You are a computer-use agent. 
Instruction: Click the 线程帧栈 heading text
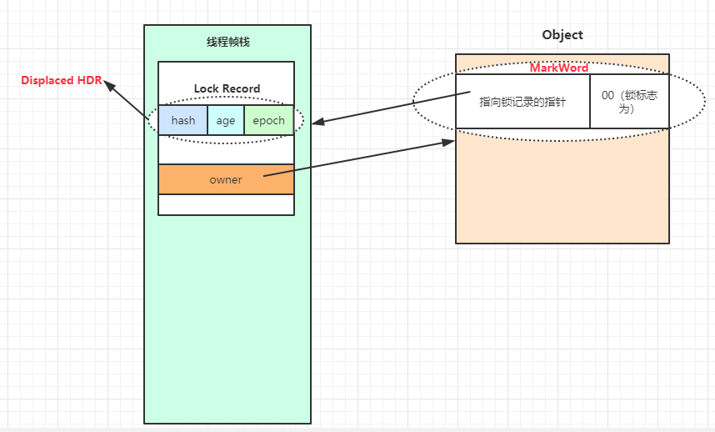click(x=227, y=42)
